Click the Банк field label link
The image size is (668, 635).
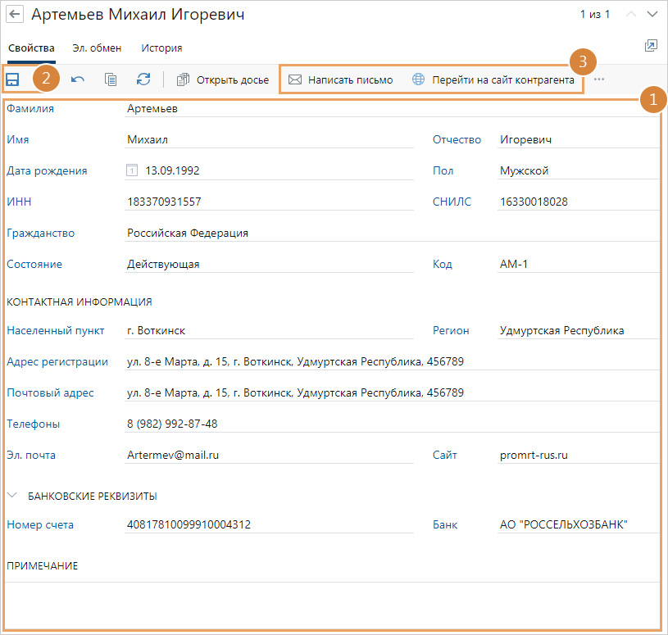tap(445, 524)
